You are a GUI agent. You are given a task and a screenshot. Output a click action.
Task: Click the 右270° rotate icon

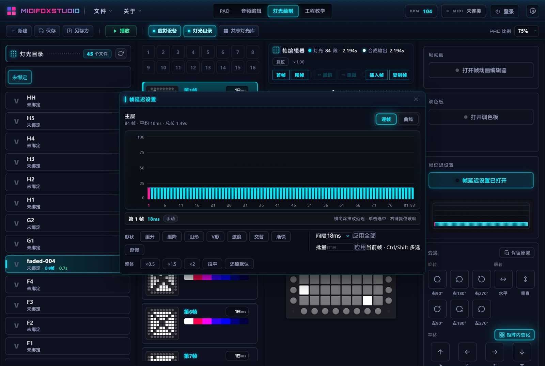tap(481, 279)
